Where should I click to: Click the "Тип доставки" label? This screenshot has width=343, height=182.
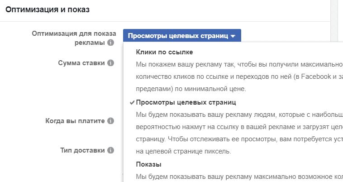coord(83,150)
